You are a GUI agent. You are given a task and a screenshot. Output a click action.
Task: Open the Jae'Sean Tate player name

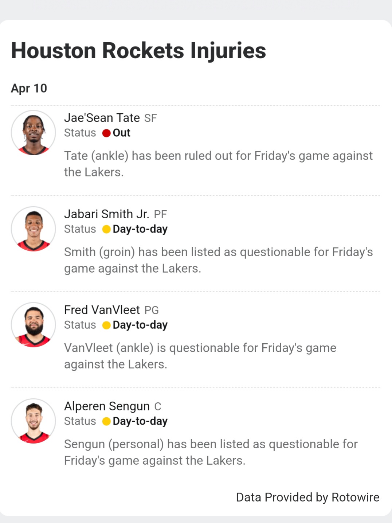[102, 118]
